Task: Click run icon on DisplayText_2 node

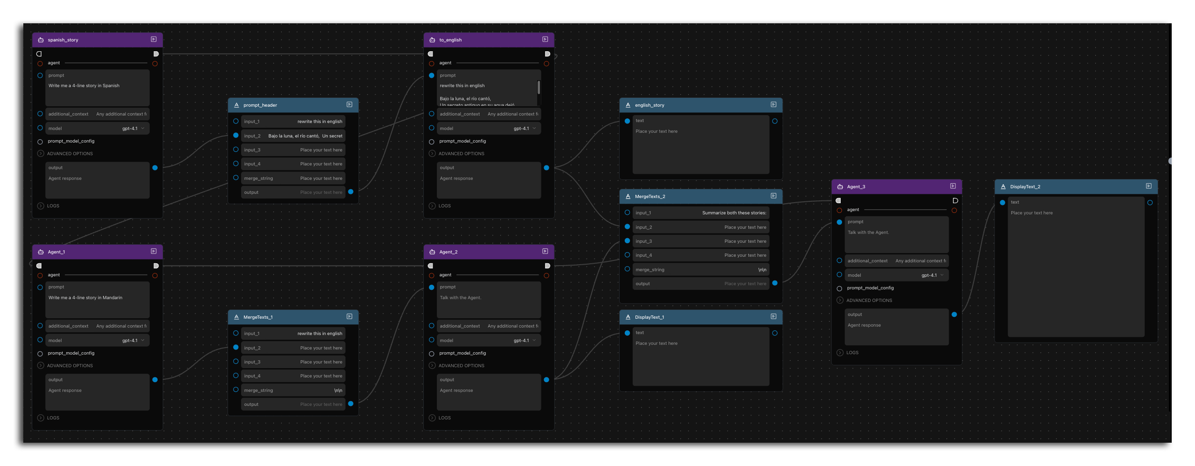Action: click(1149, 186)
